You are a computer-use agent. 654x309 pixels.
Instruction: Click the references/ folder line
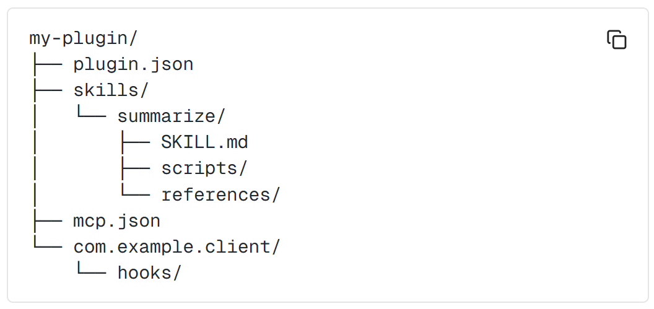coord(220,194)
